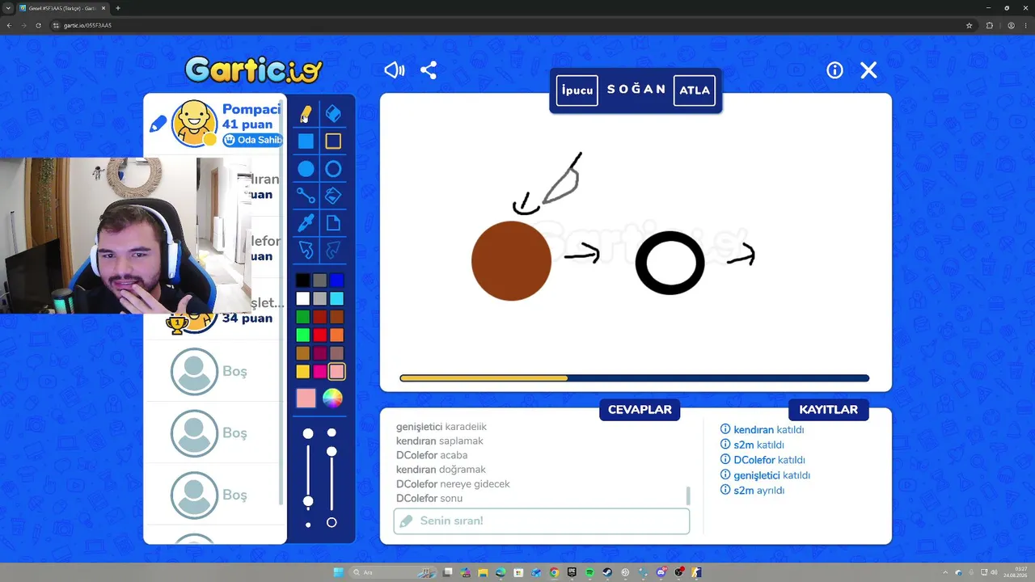Pick the cyan color swatch
The image size is (1035, 582).
point(337,299)
